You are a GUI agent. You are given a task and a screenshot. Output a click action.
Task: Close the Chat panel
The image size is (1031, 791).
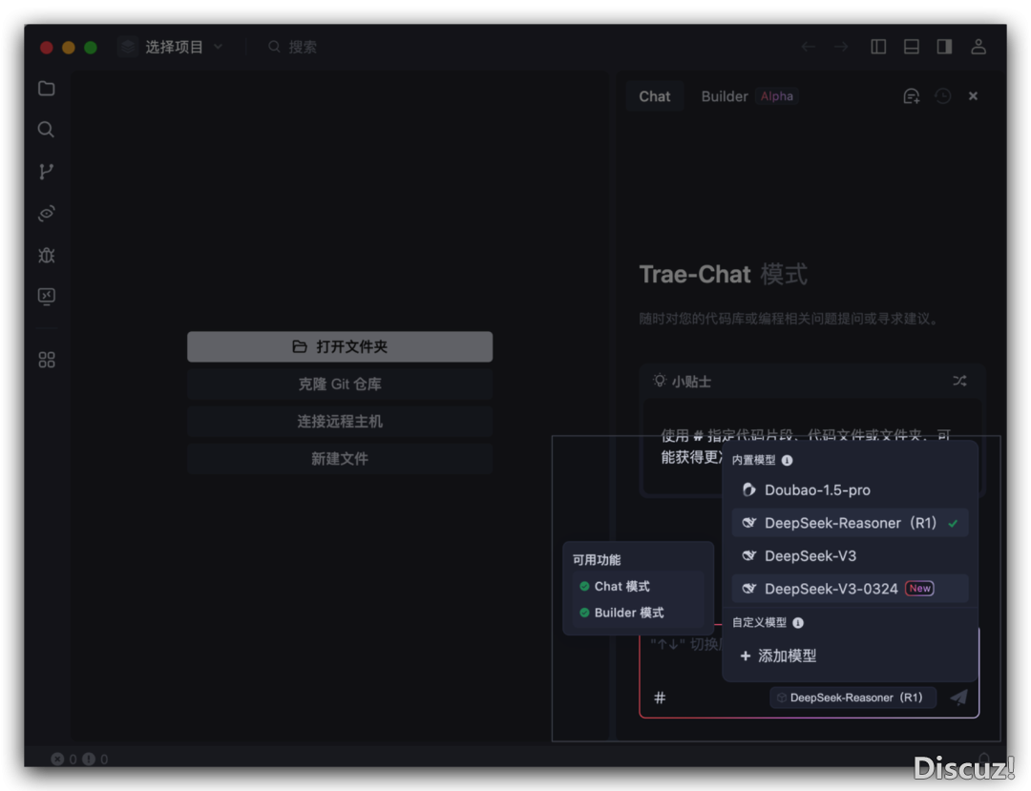(973, 96)
